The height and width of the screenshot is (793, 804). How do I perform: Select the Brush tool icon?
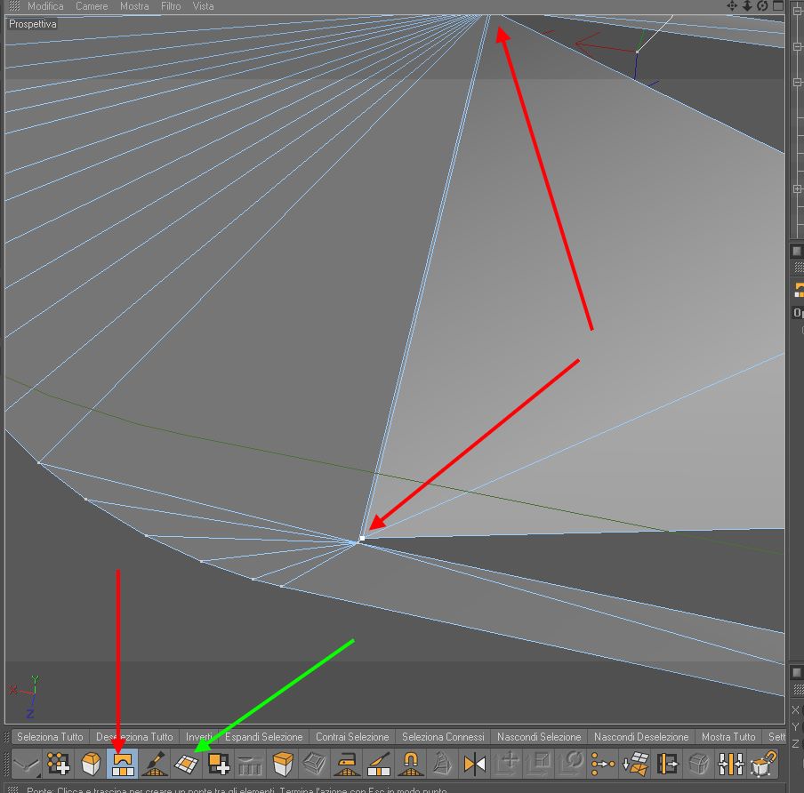(155, 765)
